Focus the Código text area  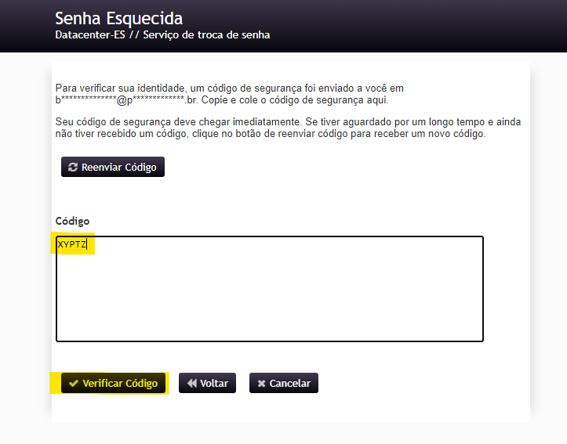coord(269,288)
